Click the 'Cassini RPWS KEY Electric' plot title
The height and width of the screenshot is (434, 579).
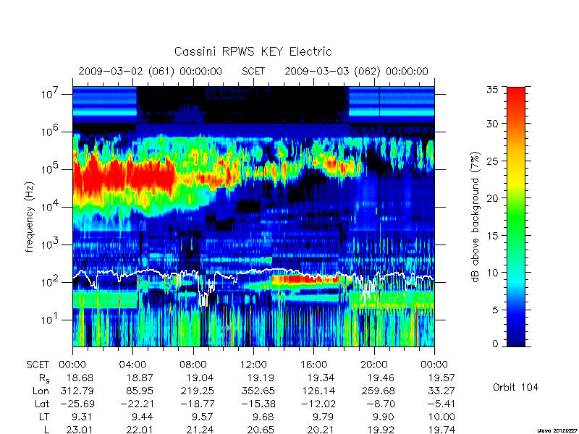point(253,51)
